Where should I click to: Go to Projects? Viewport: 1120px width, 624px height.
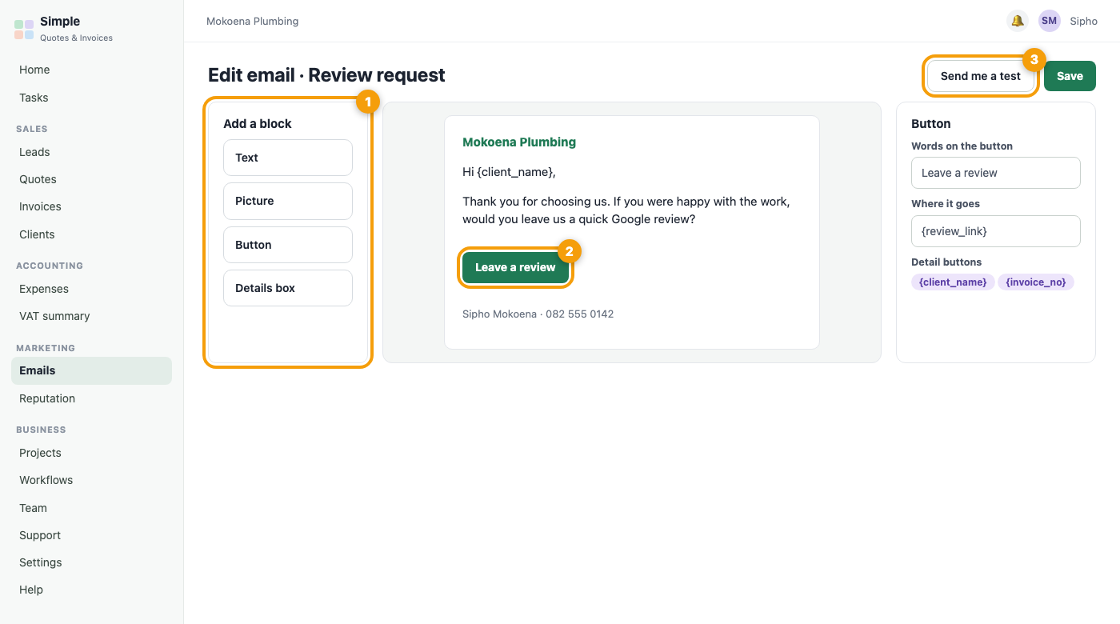click(91, 453)
